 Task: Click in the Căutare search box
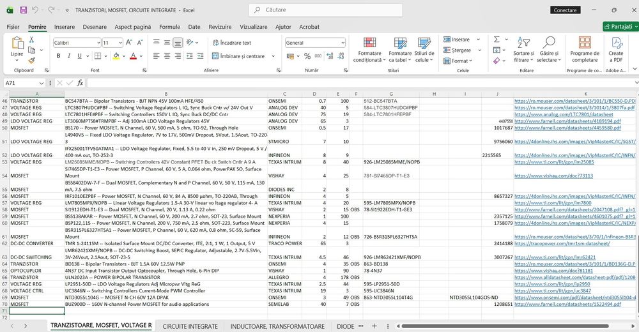tap(325, 10)
